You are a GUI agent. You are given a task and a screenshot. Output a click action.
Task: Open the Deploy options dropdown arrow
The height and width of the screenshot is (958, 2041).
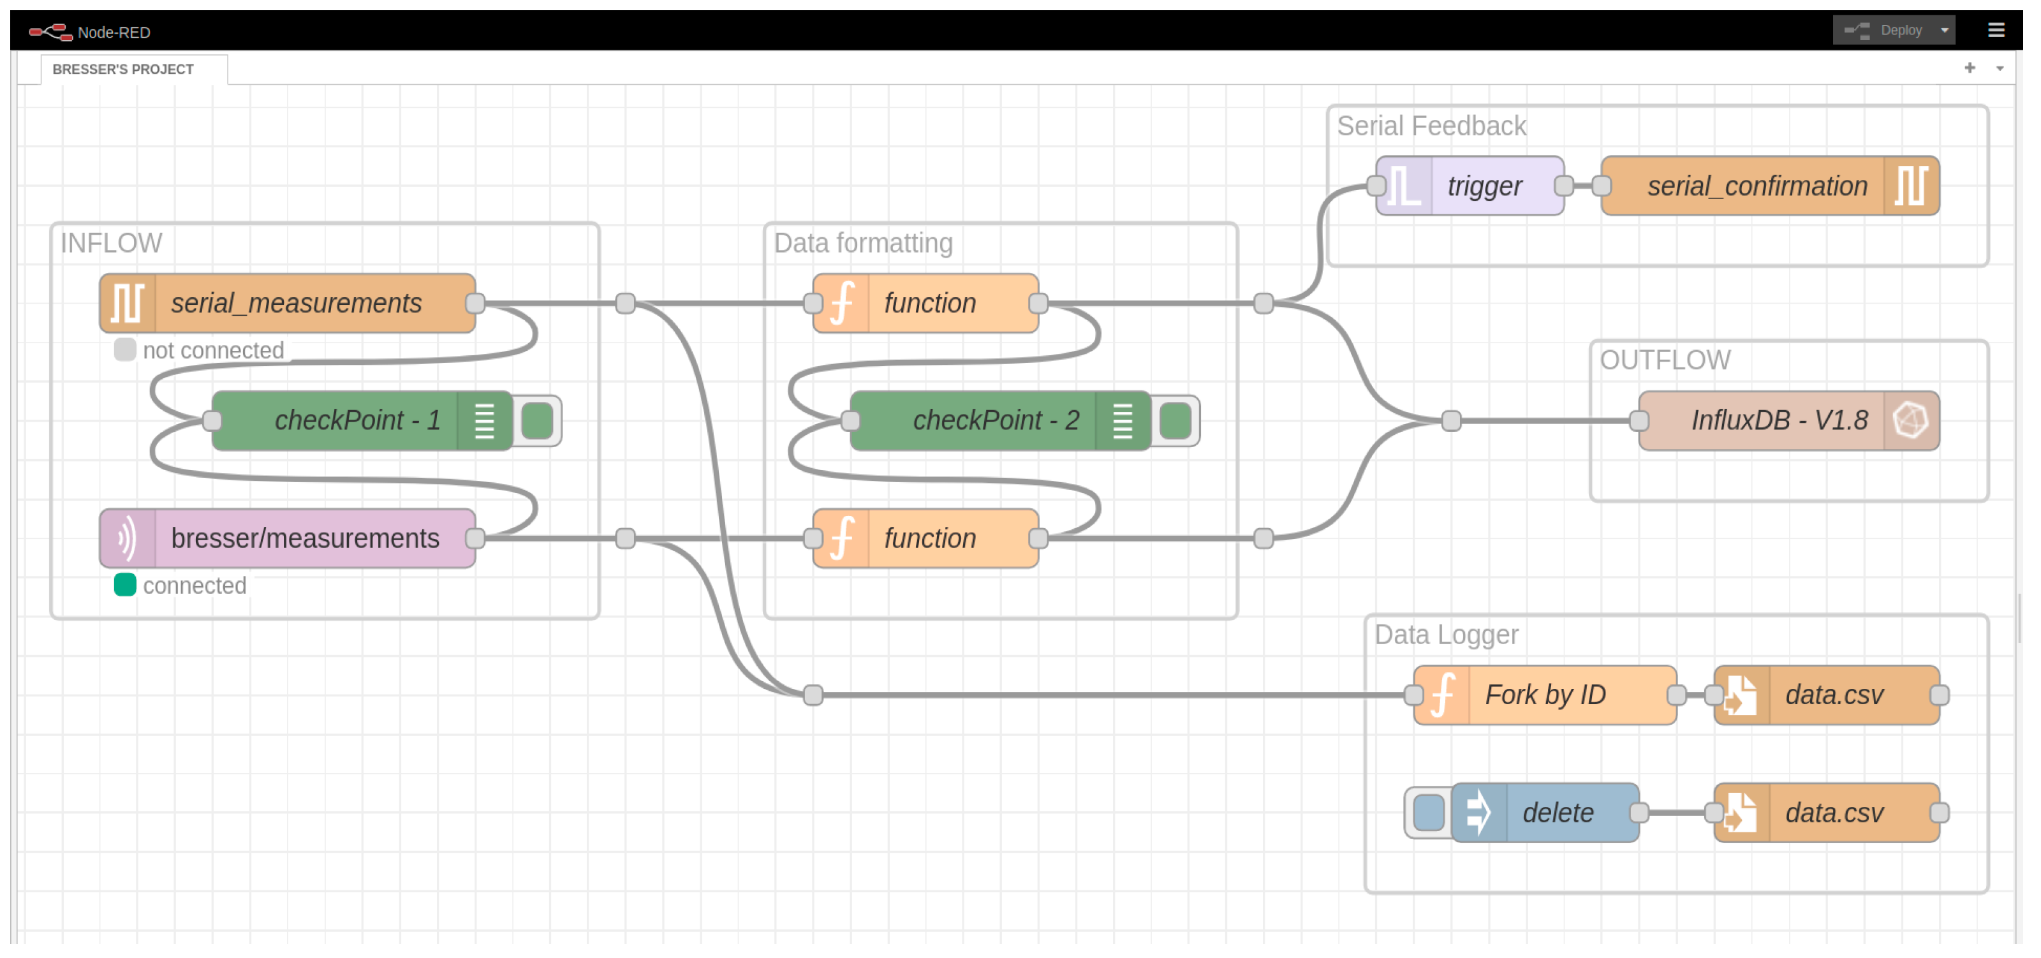pyautogui.click(x=1944, y=30)
